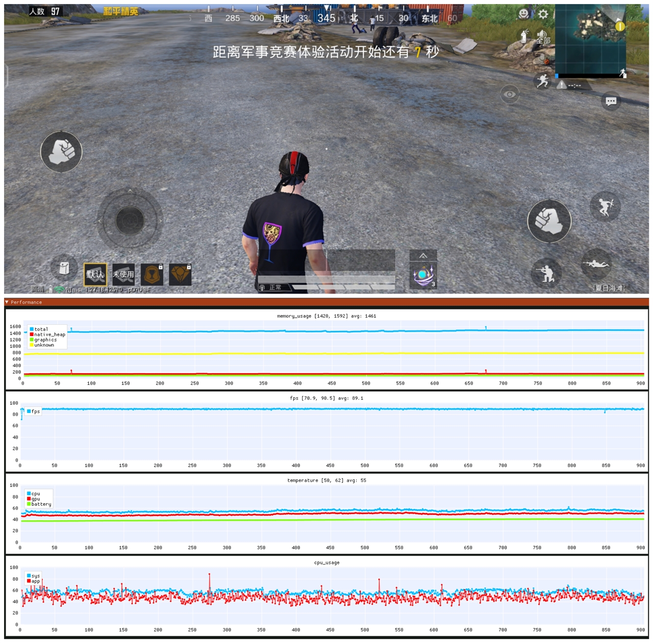Click the 高清 quality label
Image resolution: width=653 pixels, height=643 pixels.
[x=38, y=289]
